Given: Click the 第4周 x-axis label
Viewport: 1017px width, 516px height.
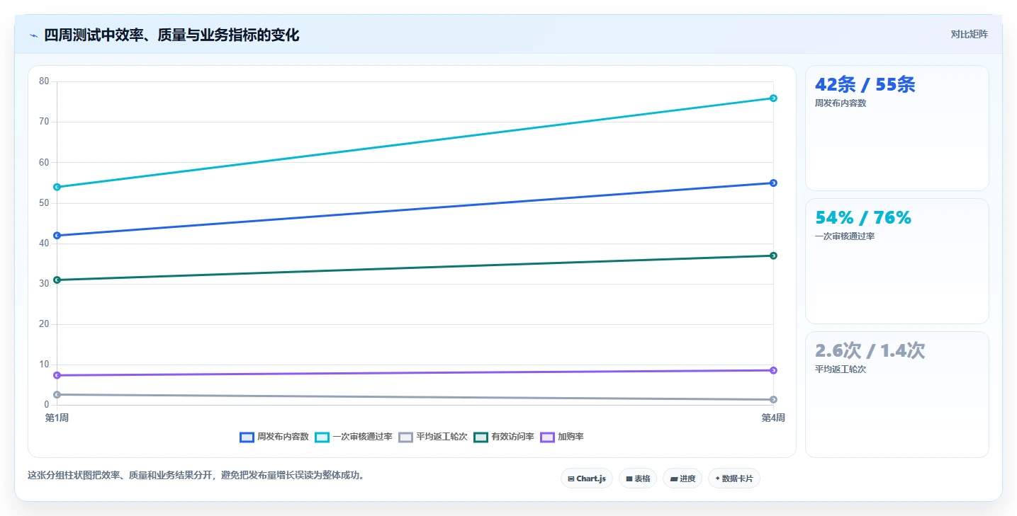Looking at the screenshot, I should (773, 418).
